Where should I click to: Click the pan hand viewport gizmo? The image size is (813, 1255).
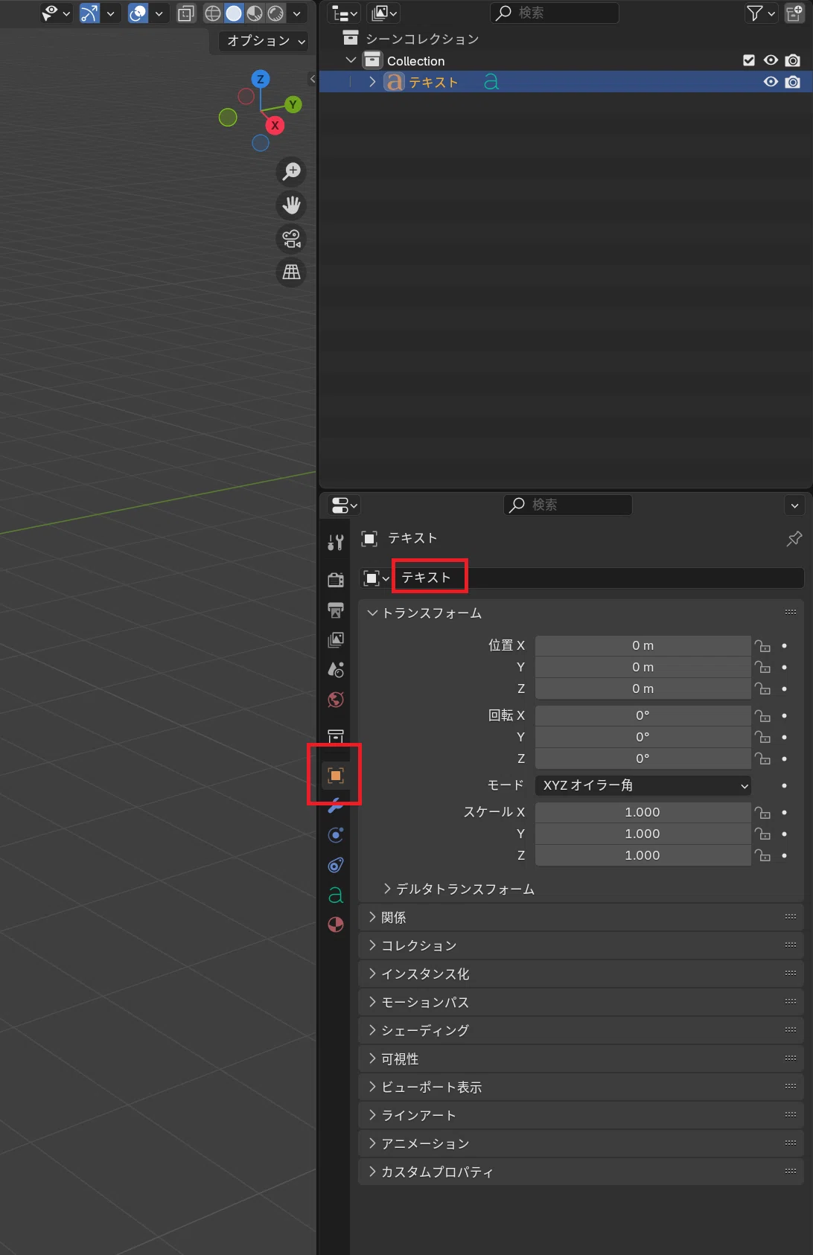(x=291, y=205)
